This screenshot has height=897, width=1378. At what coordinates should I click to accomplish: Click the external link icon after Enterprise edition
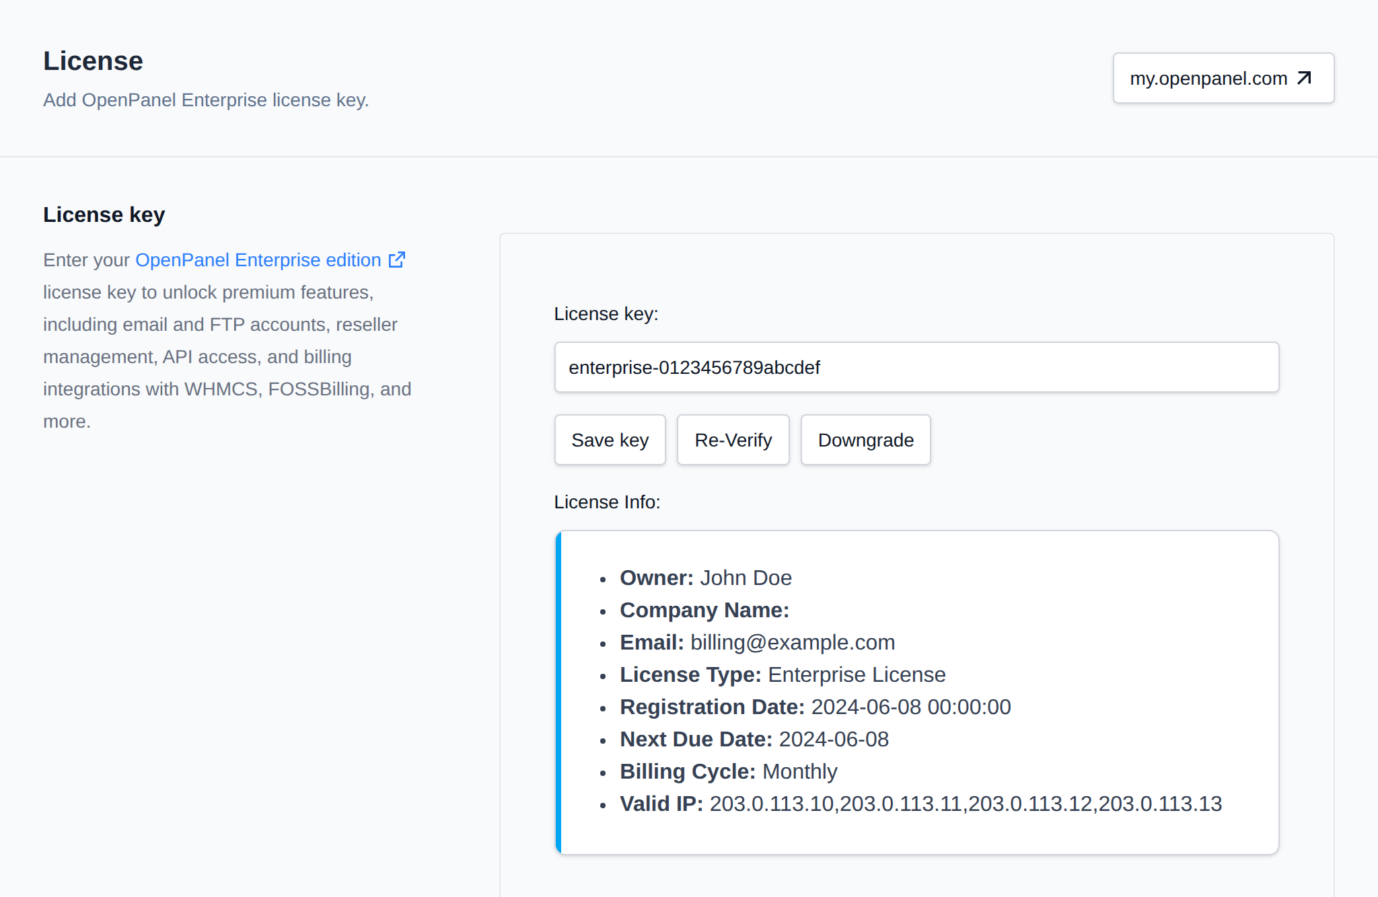[397, 260]
